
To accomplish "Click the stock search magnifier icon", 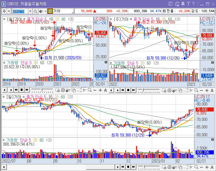I will pyautogui.click(x=35, y=11).
